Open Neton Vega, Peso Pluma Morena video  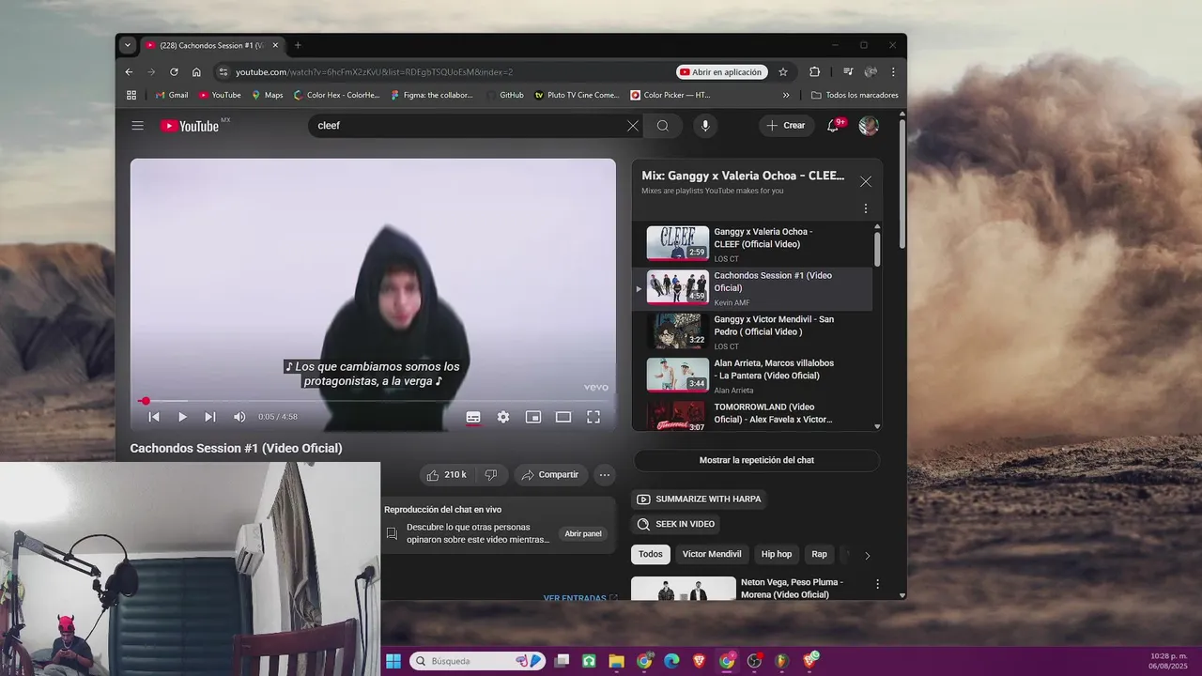click(x=792, y=589)
